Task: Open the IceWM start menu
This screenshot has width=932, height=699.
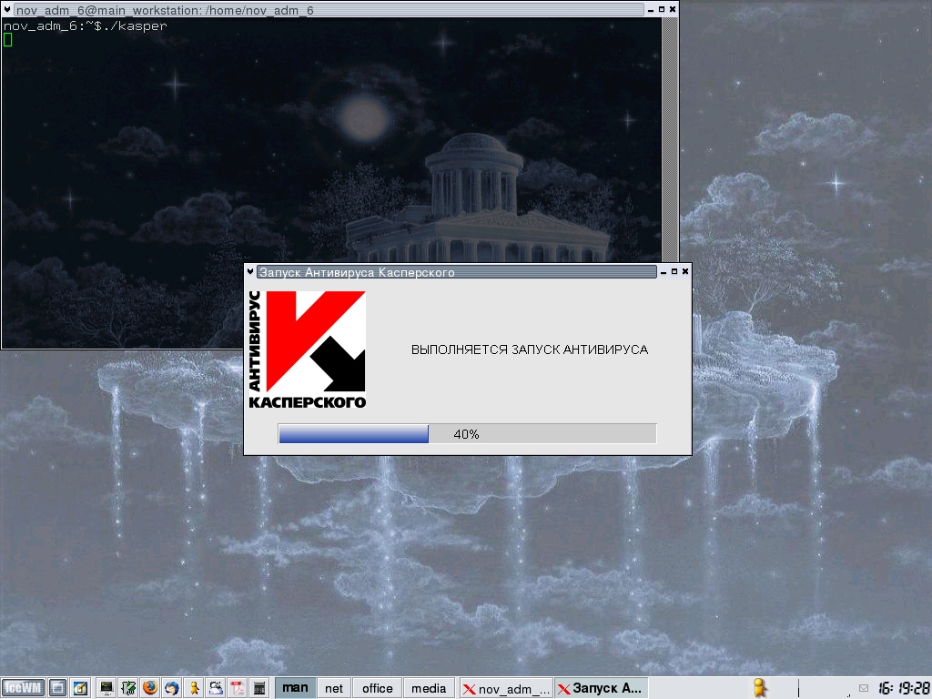Action: point(23,688)
